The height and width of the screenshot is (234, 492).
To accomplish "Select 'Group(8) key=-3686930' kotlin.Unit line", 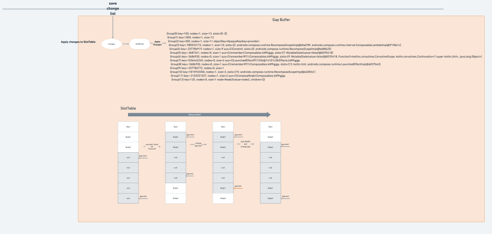I will tap(276, 64).
